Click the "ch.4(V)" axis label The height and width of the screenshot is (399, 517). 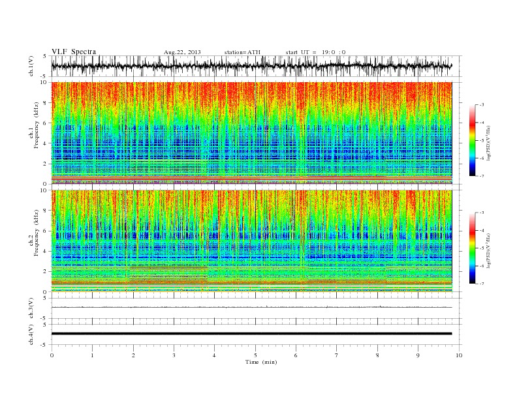point(31,334)
